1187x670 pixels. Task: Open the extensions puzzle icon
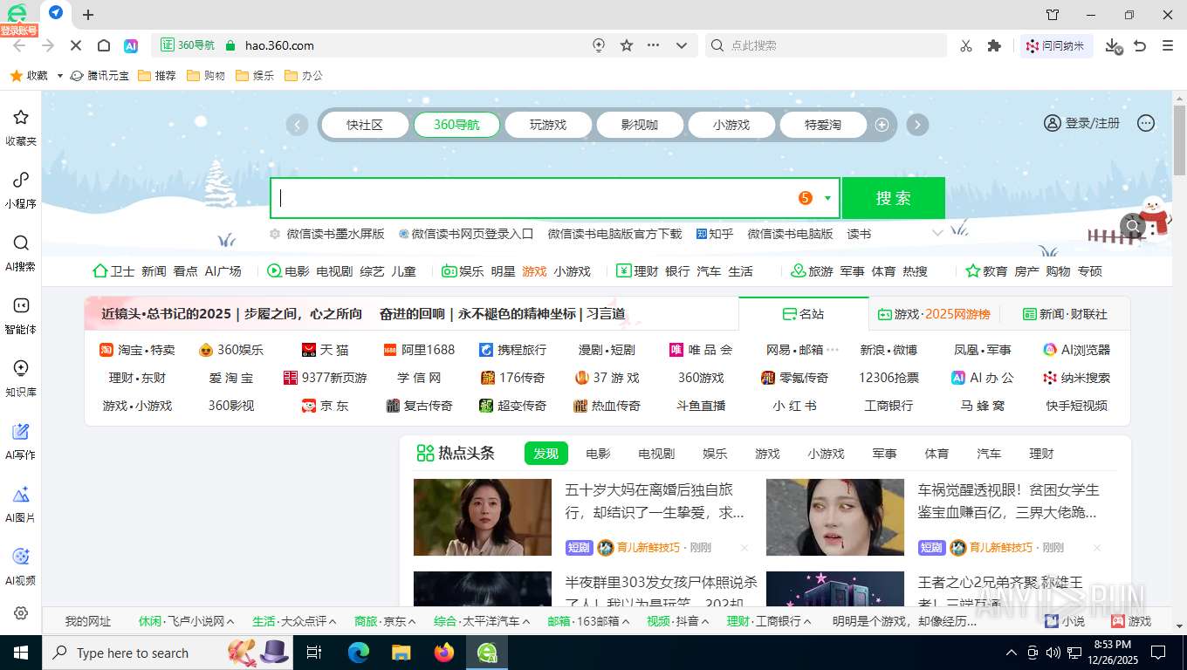[x=993, y=45]
